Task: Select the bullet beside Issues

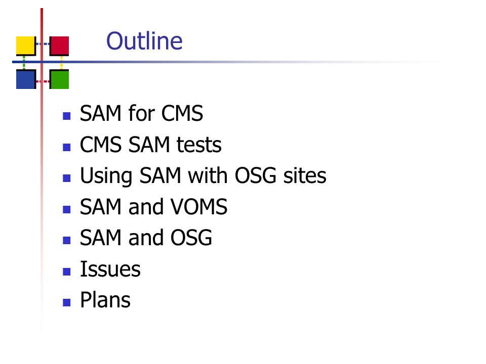Action: 67,272
